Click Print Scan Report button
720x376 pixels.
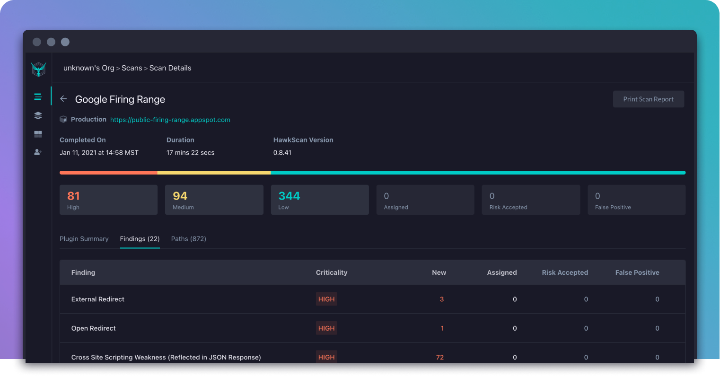[x=648, y=99]
